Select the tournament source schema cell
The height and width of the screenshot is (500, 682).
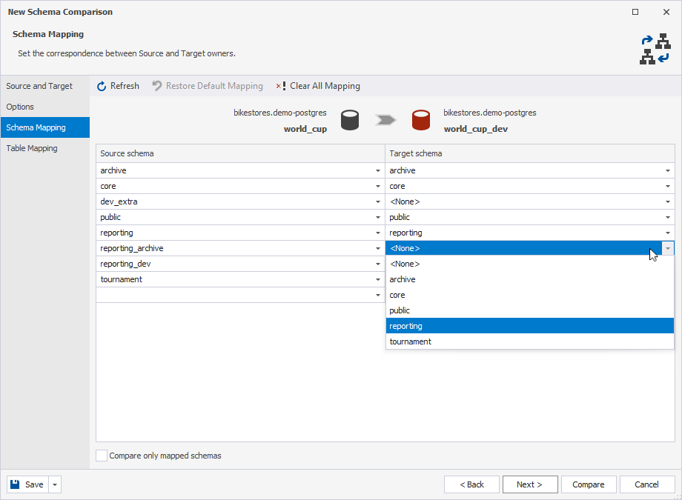point(240,279)
